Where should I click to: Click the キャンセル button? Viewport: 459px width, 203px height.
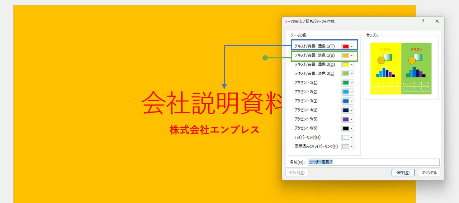[x=429, y=173]
